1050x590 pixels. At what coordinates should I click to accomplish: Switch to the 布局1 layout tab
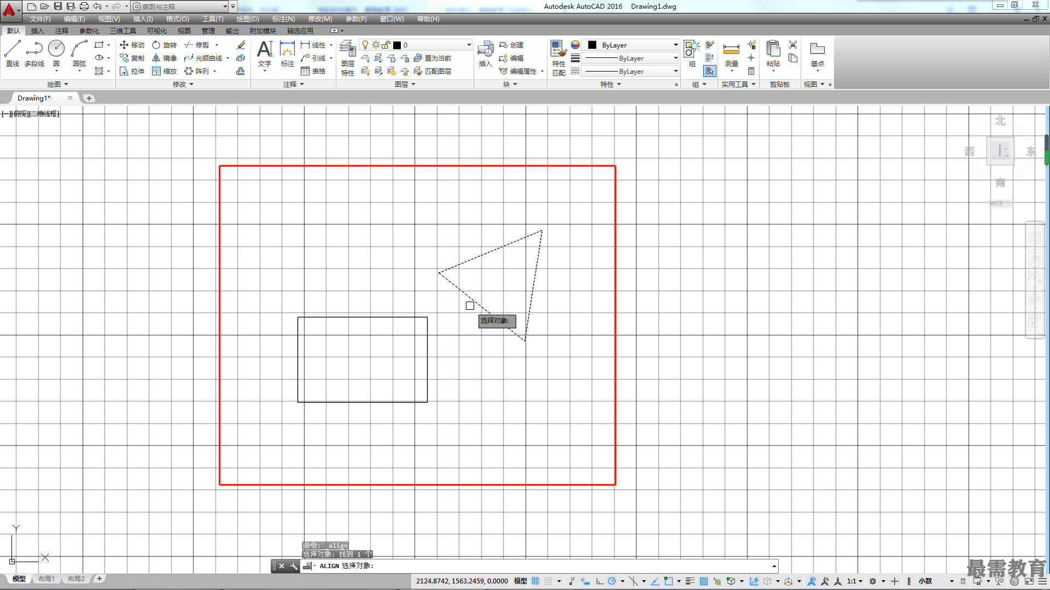click(46, 579)
